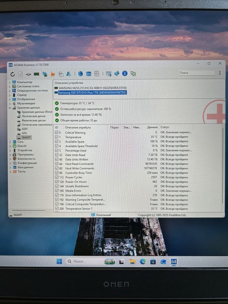
Task: Click the motherboard chip toolbar icon
Action: click(x=29, y=74)
